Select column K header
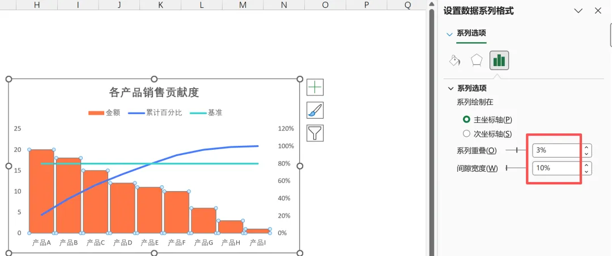This screenshot has height=256, width=612. coord(160,5)
